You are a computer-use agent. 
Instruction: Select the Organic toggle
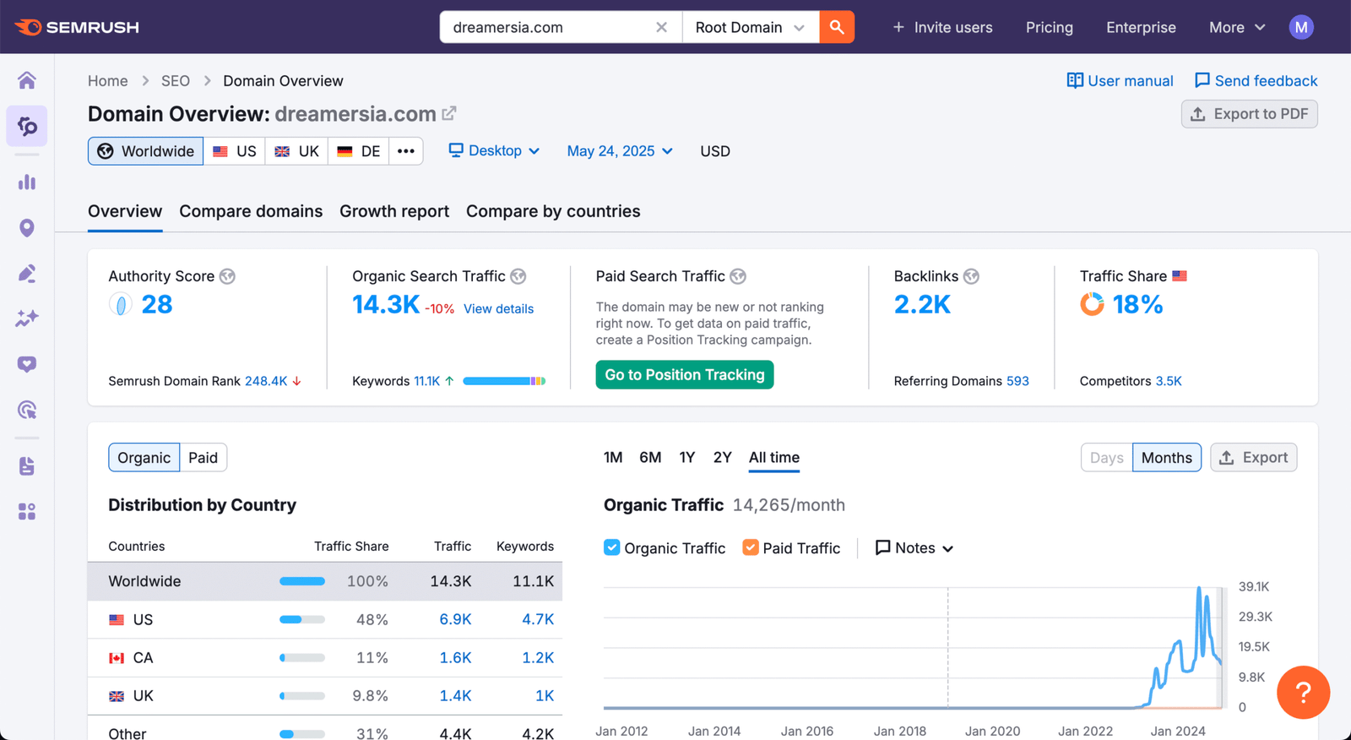pyautogui.click(x=144, y=458)
